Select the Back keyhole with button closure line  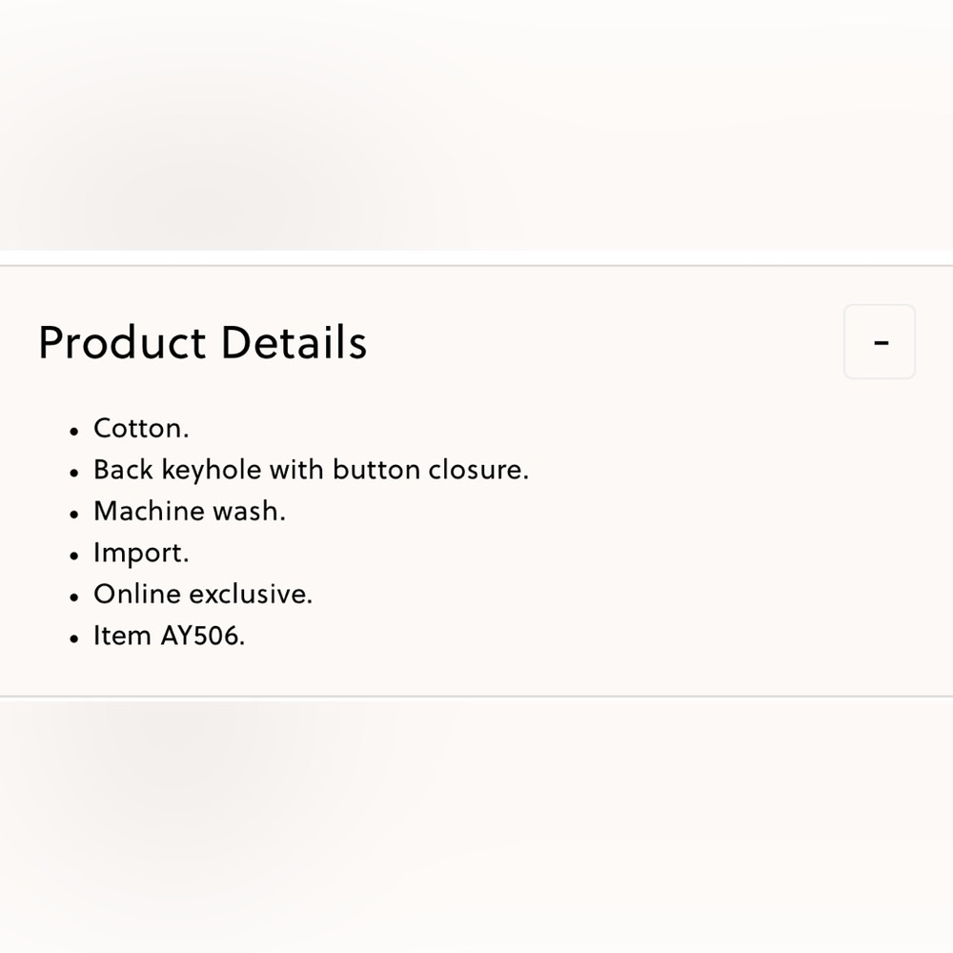[311, 470]
